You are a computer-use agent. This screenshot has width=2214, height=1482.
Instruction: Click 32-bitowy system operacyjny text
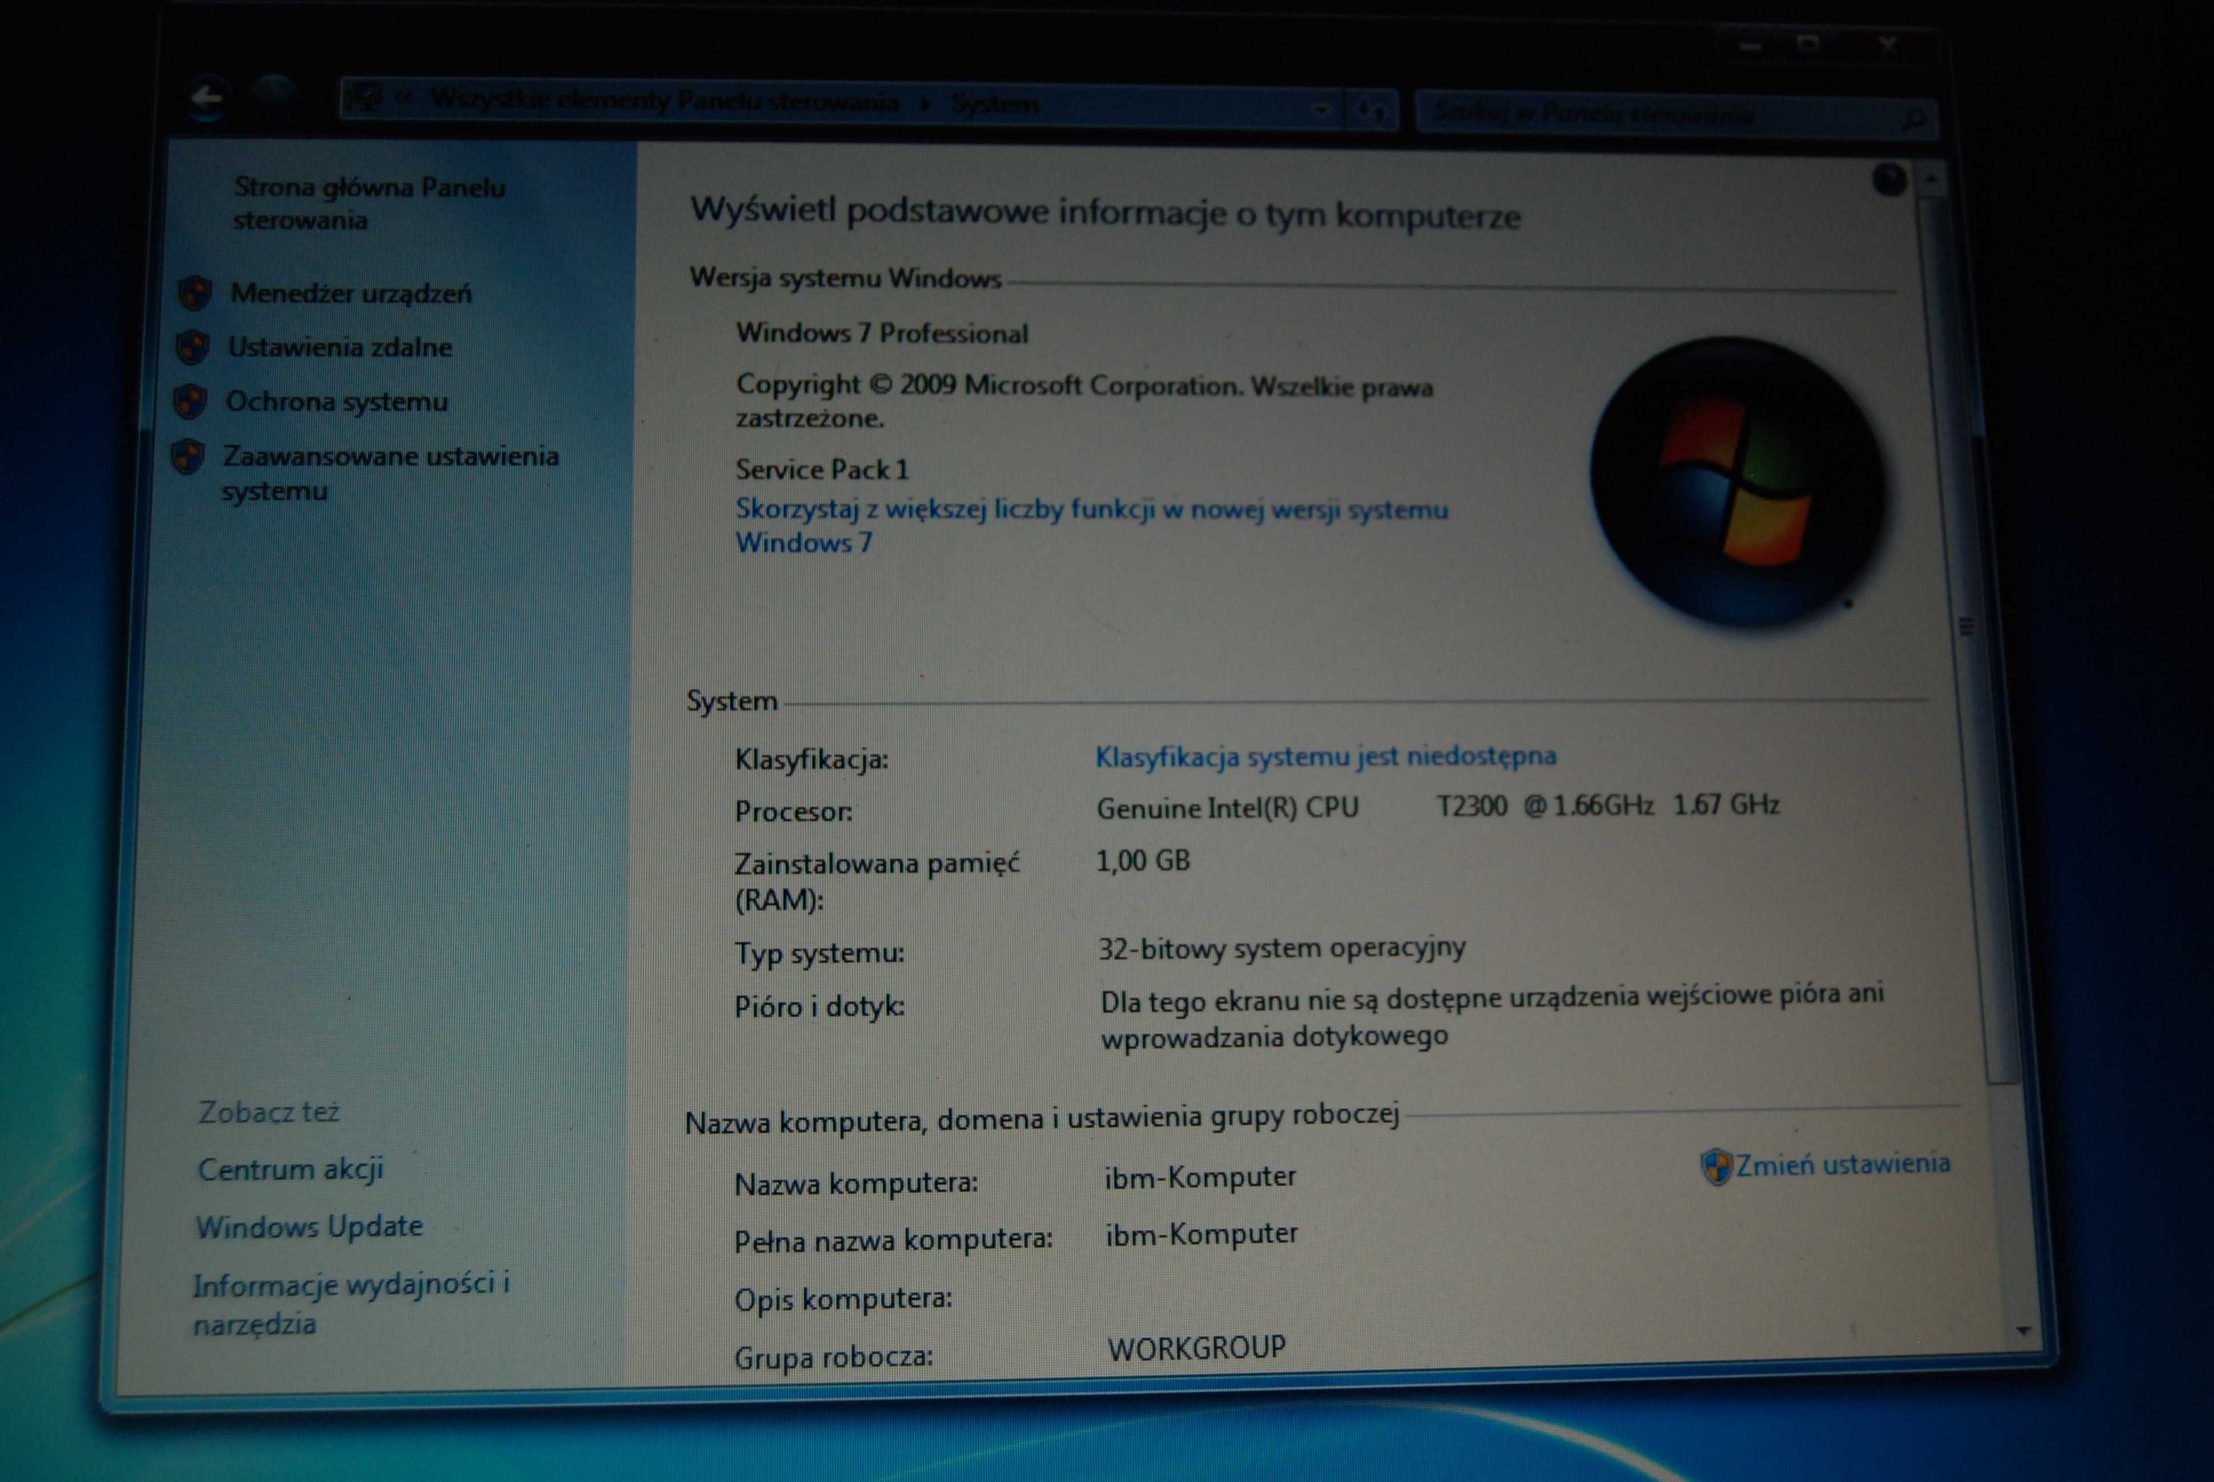point(1281,948)
